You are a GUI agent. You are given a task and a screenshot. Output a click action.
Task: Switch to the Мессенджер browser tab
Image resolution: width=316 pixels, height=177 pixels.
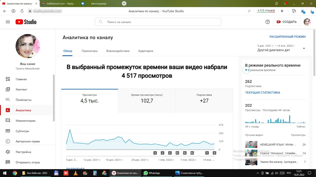click(99, 4)
